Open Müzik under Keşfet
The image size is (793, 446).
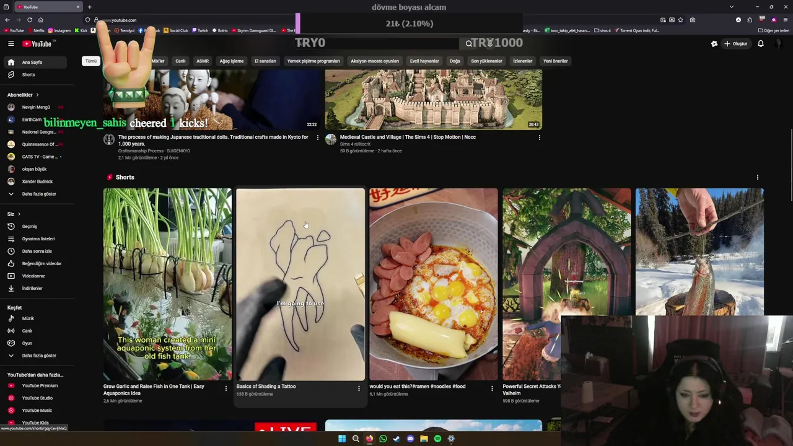(35, 318)
